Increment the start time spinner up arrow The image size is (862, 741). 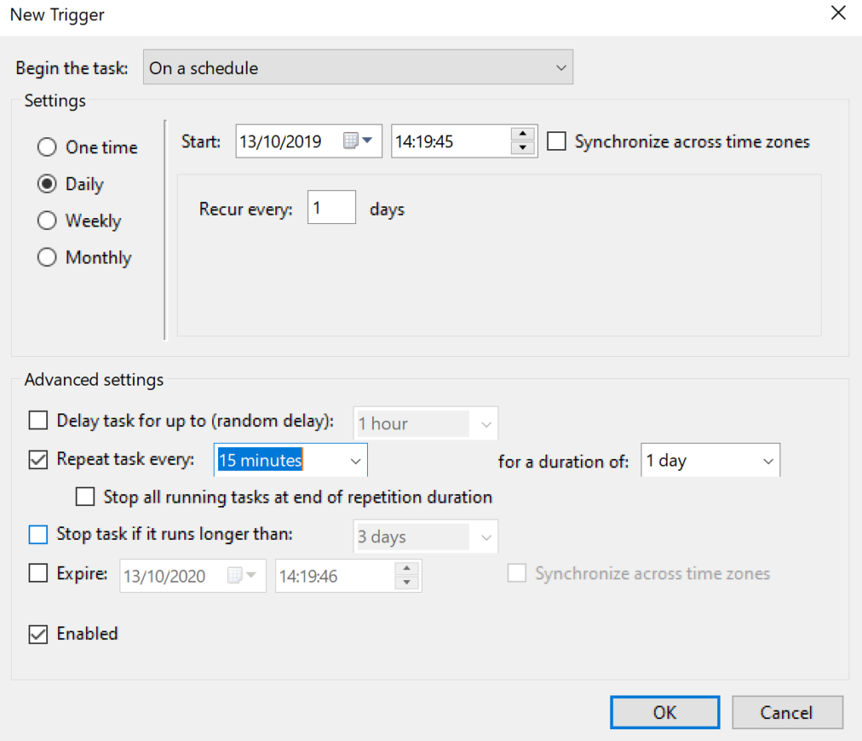(524, 135)
